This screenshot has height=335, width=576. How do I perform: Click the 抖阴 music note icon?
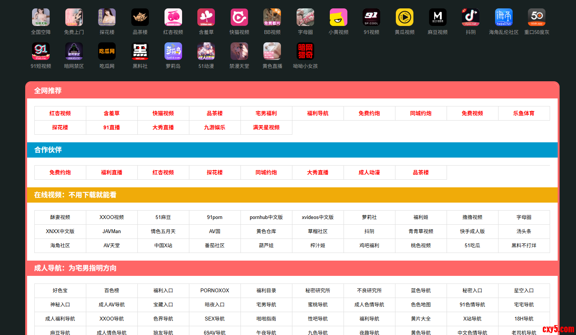[x=470, y=18]
